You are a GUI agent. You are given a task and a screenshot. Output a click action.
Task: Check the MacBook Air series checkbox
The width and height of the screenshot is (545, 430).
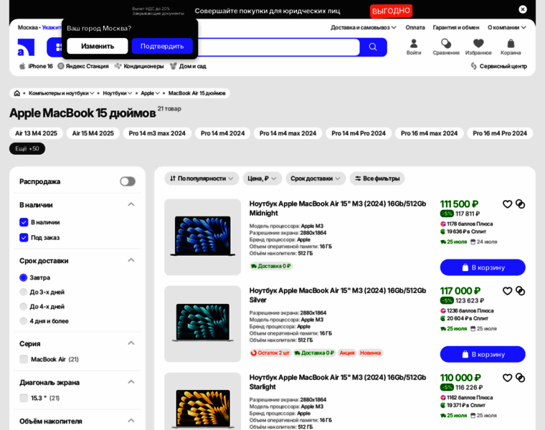point(24,359)
